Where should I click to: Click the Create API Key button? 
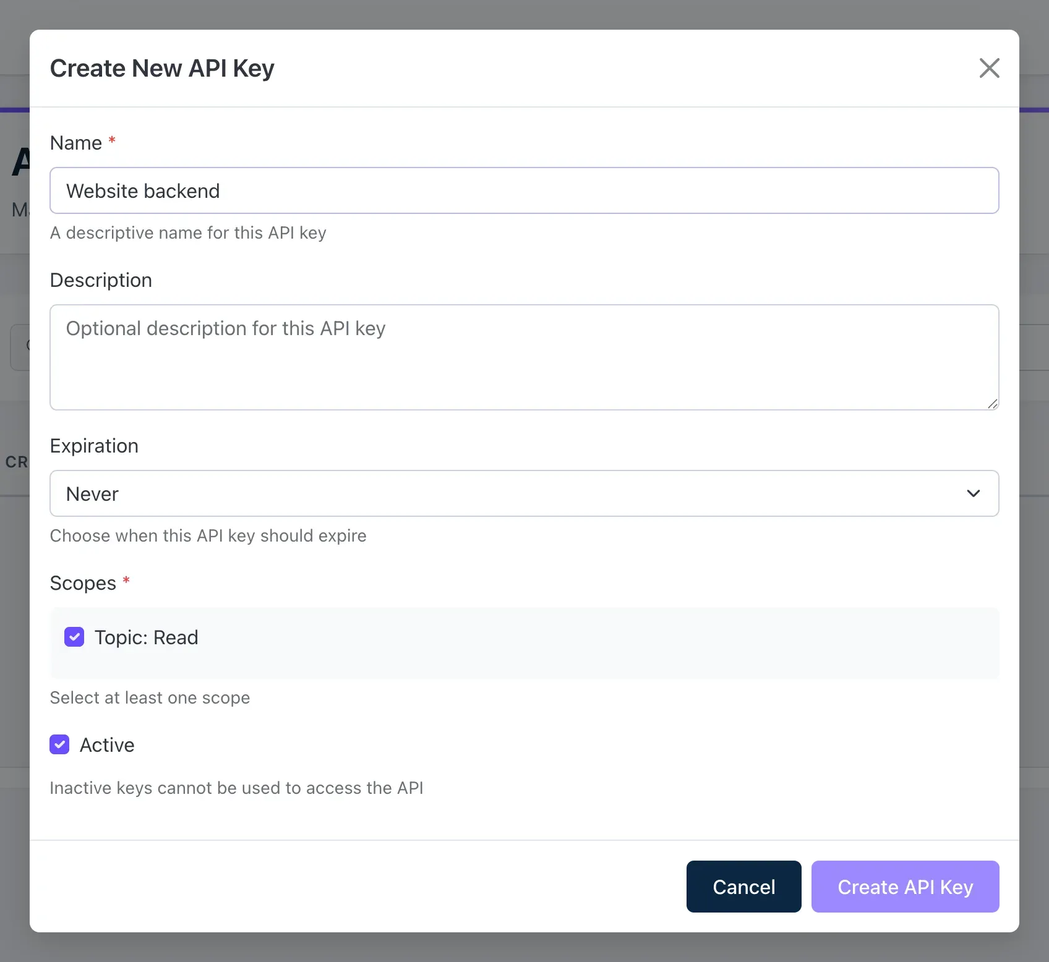[x=906, y=887]
